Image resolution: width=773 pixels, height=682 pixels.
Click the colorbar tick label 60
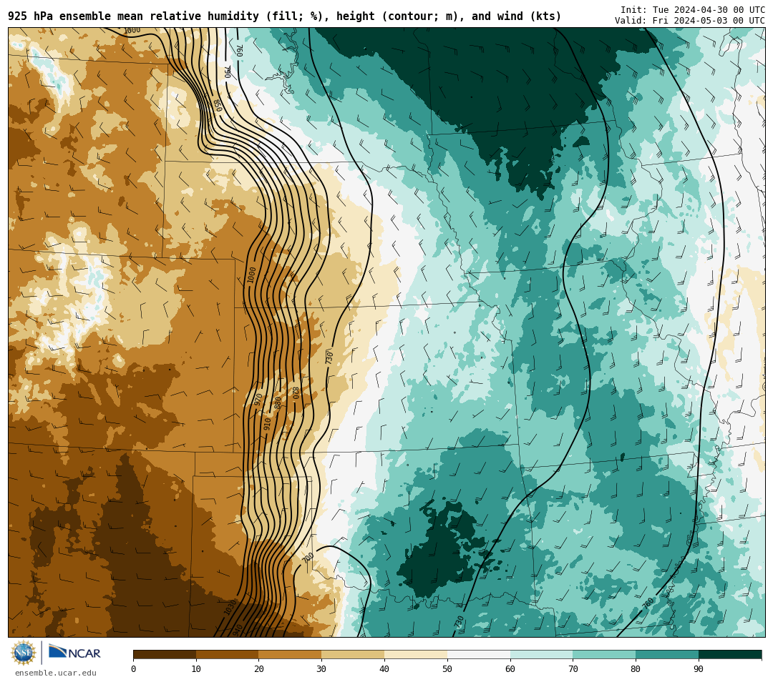pos(510,668)
